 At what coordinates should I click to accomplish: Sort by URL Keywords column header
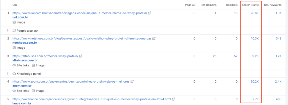pos(273,5)
